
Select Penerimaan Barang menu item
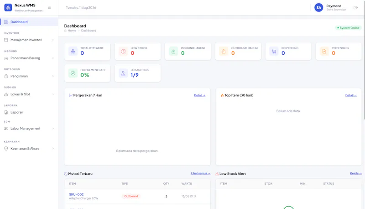pyautogui.click(x=29, y=58)
